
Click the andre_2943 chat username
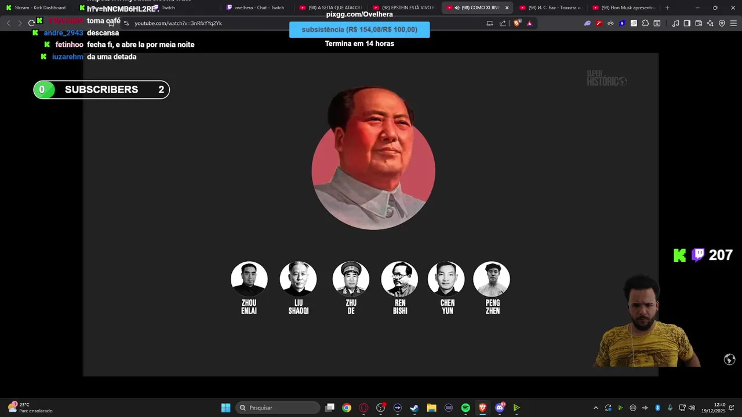(x=63, y=33)
